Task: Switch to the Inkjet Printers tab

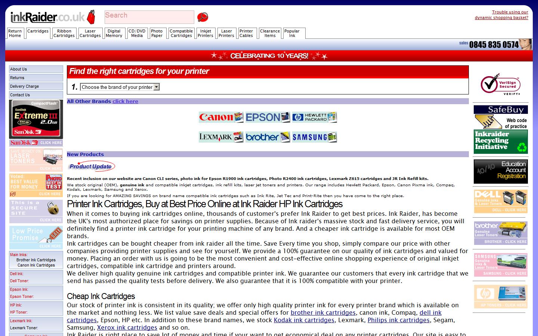Action: pyautogui.click(x=205, y=33)
